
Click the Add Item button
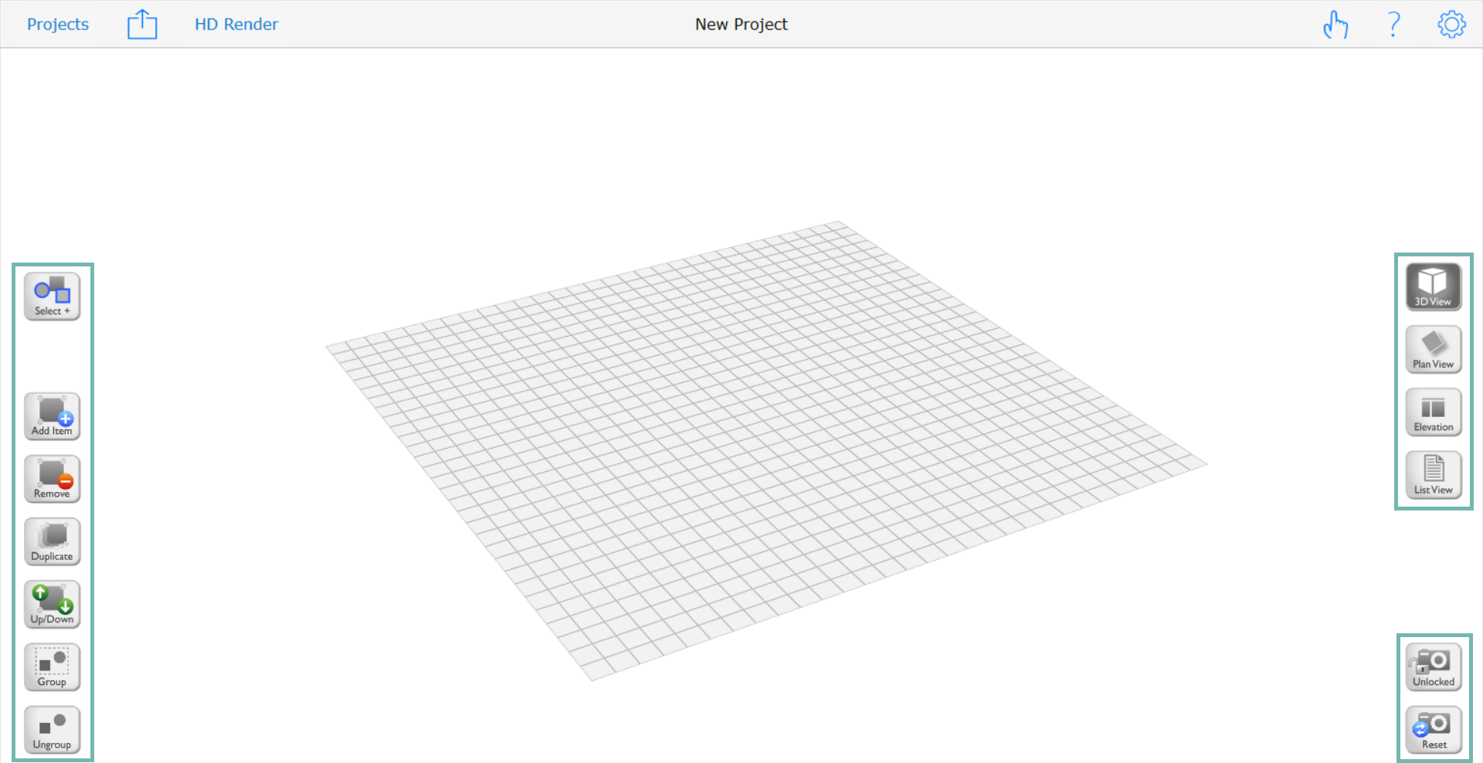click(52, 416)
